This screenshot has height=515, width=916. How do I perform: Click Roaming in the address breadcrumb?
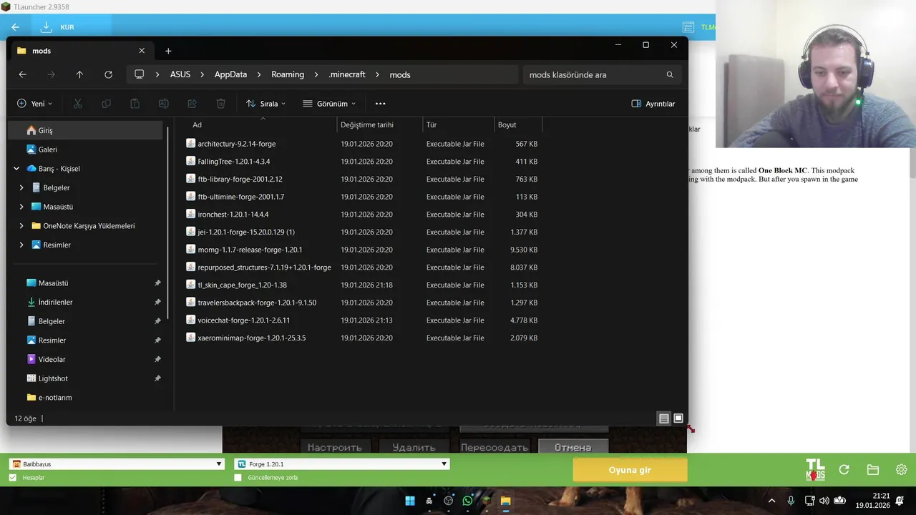pos(288,74)
